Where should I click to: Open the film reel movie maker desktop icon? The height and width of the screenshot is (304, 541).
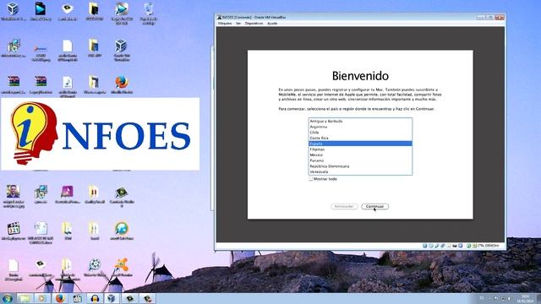[x=95, y=264]
